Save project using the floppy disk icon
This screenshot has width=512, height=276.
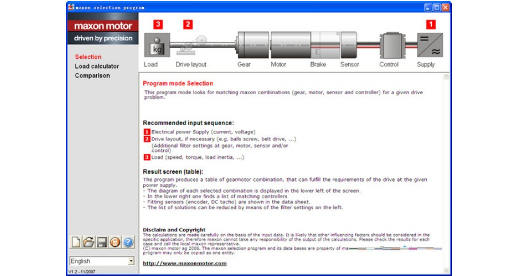click(x=102, y=242)
